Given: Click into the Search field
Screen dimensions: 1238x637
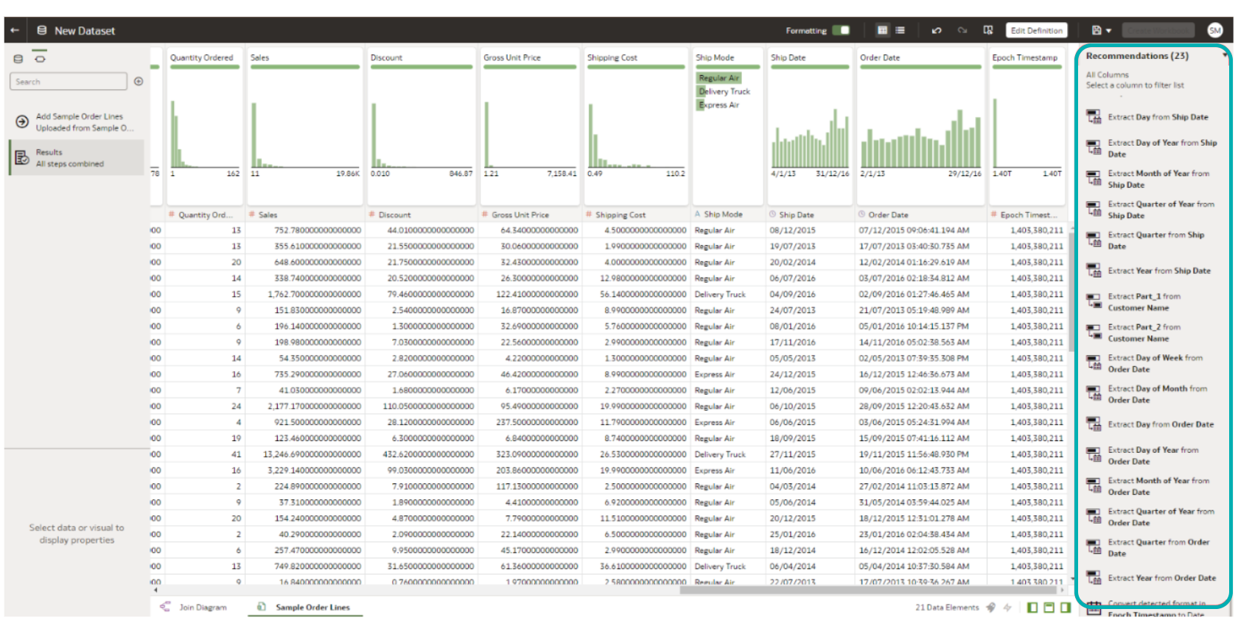Looking at the screenshot, I should click(68, 81).
